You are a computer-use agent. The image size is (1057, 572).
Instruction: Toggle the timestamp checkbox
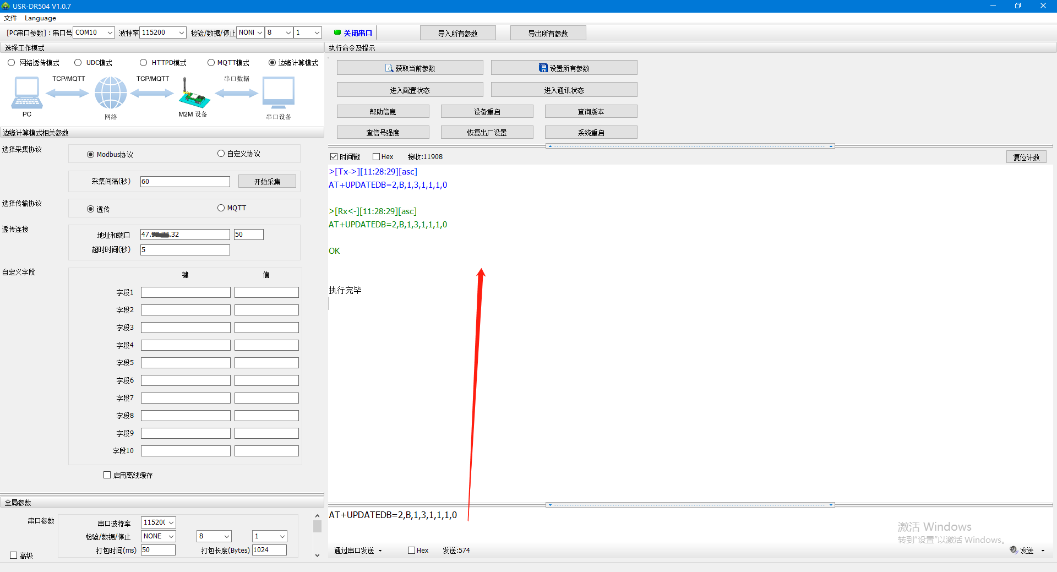coord(334,157)
